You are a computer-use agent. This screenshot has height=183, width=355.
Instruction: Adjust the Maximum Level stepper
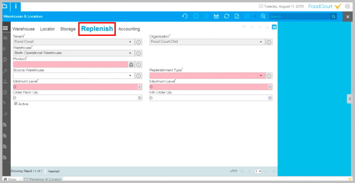[x=270, y=87]
